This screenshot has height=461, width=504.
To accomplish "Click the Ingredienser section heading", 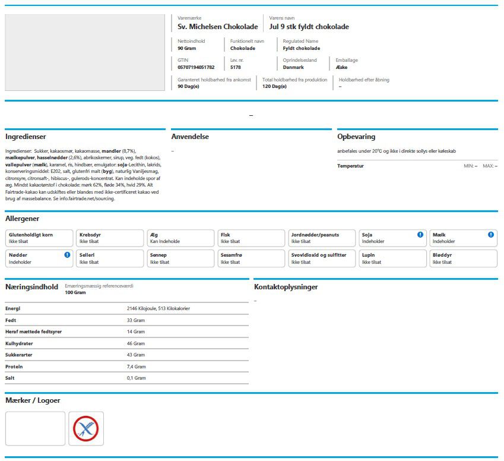I will [x=26, y=137].
